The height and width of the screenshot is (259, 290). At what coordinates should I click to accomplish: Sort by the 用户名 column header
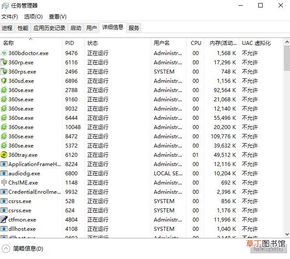169,43
